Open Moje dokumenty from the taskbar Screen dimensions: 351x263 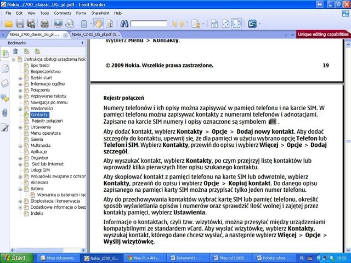tap(58, 258)
